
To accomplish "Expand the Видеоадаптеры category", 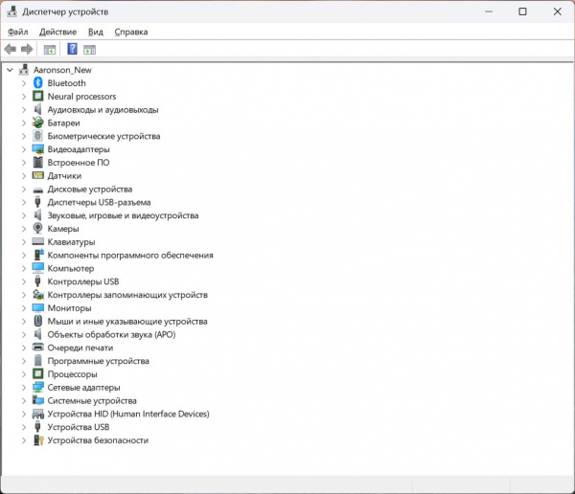I will pos(24,149).
